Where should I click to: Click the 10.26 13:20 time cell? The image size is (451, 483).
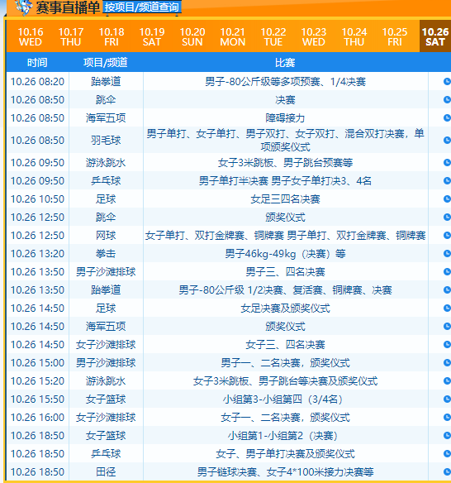[37, 254]
